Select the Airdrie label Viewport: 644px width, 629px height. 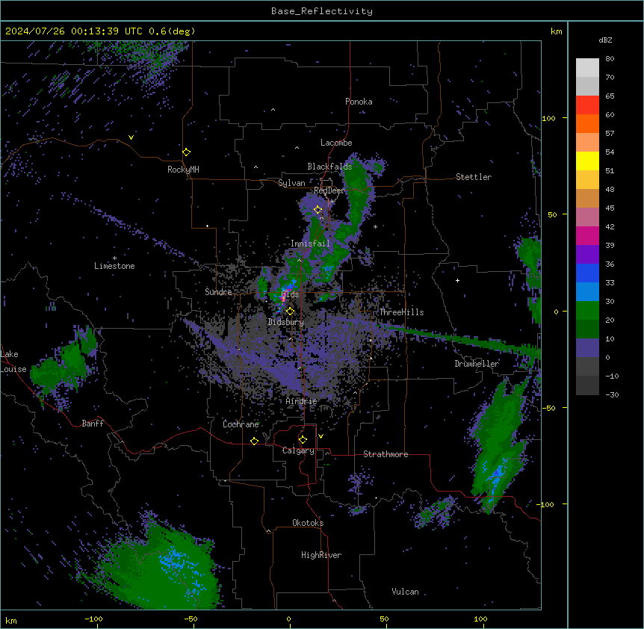[x=302, y=401]
